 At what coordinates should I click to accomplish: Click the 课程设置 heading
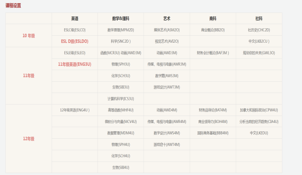pos(13,6)
